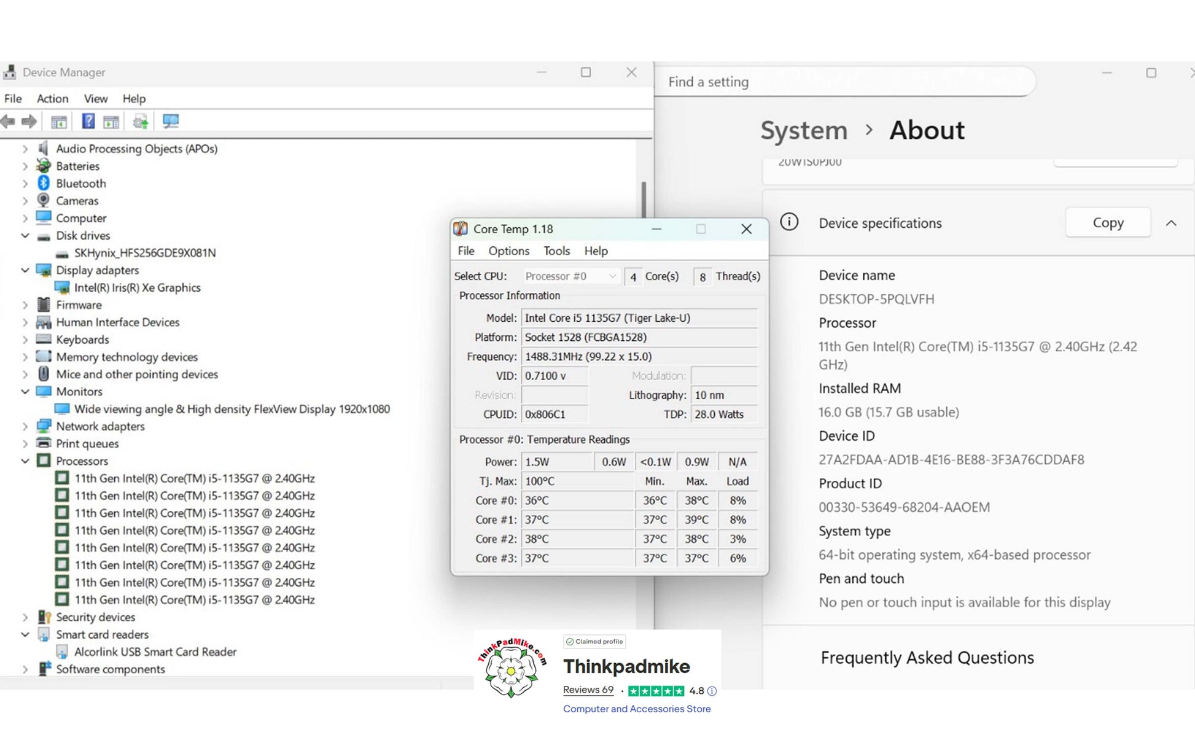The width and height of the screenshot is (1195, 751).
Task: Click the info icon beside Device specifications
Action: [x=789, y=222]
